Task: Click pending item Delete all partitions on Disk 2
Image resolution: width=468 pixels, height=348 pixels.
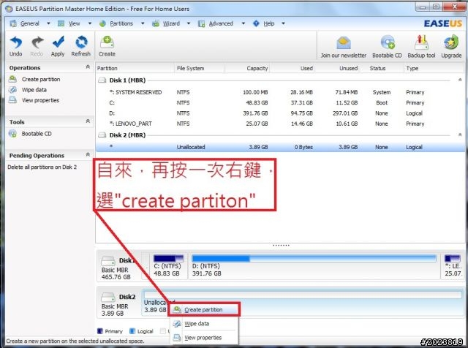Action: point(42,167)
